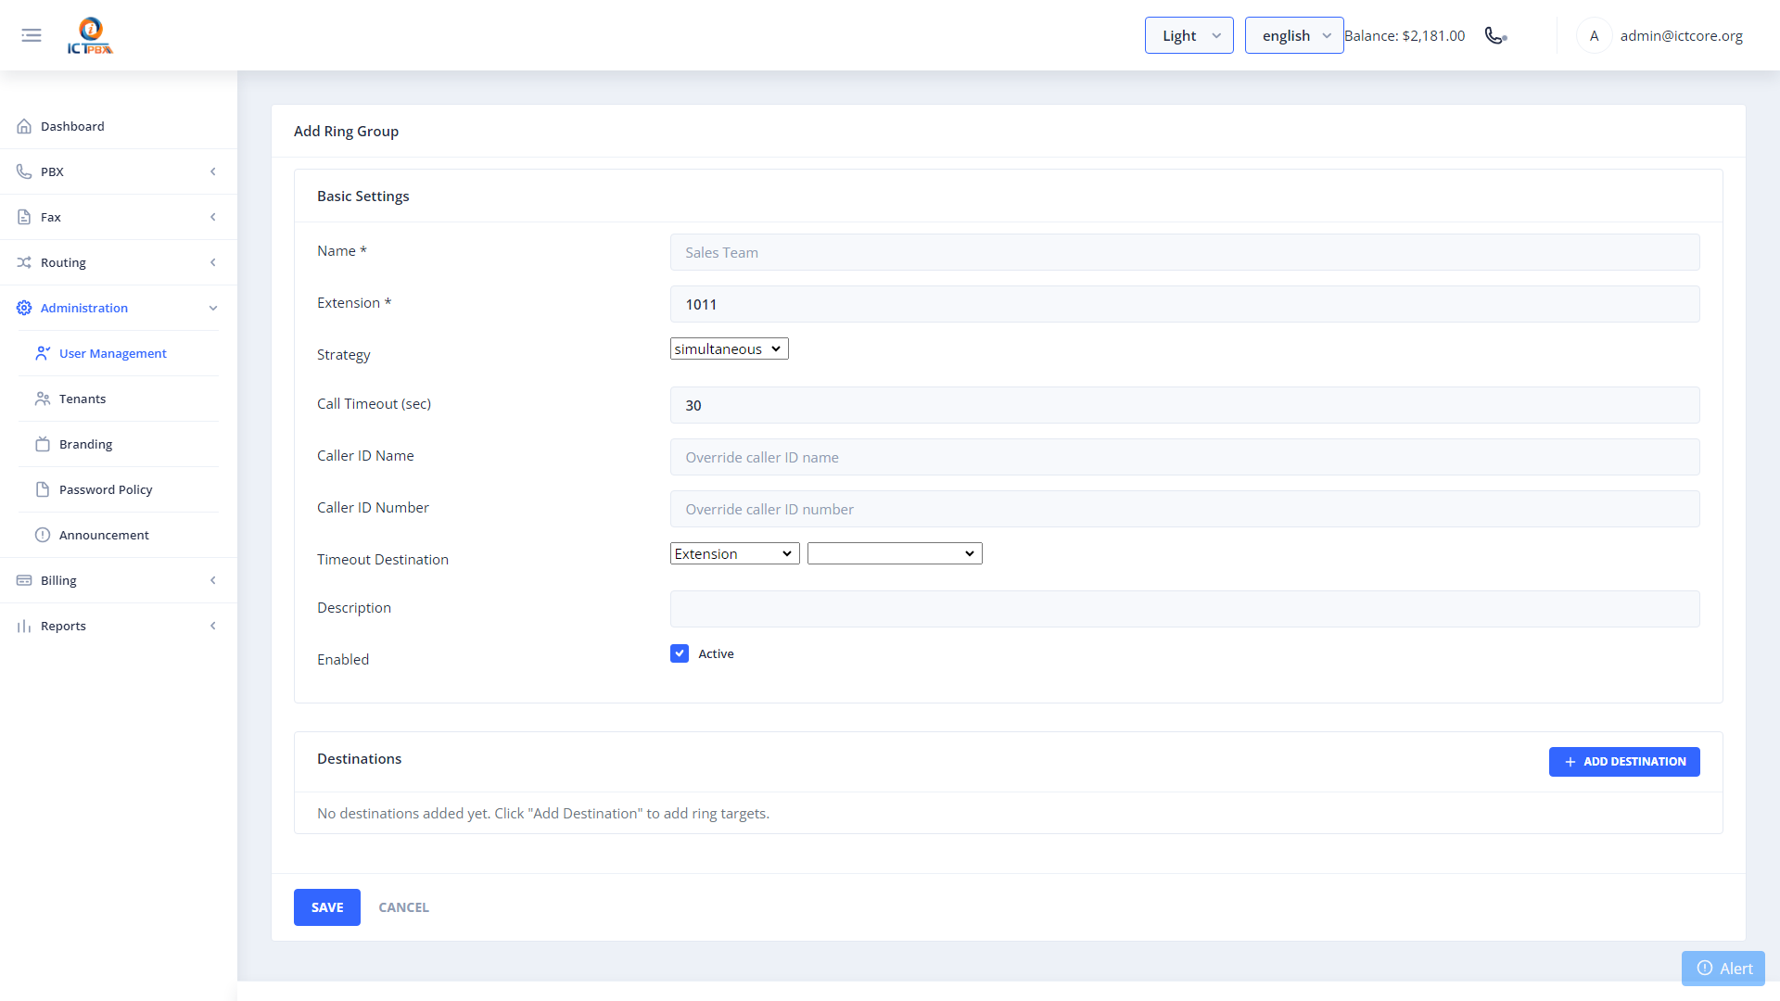Image resolution: width=1780 pixels, height=1001 pixels.
Task: Click admin@ictcore.org account link
Action: pos(1681,35)
